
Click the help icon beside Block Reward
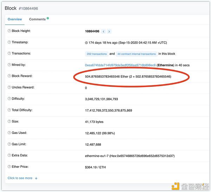[x=9, y=76]
